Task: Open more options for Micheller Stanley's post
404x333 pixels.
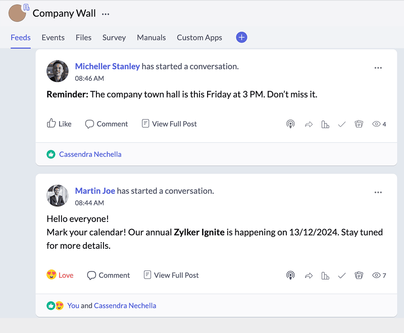Action: (378, 68)
